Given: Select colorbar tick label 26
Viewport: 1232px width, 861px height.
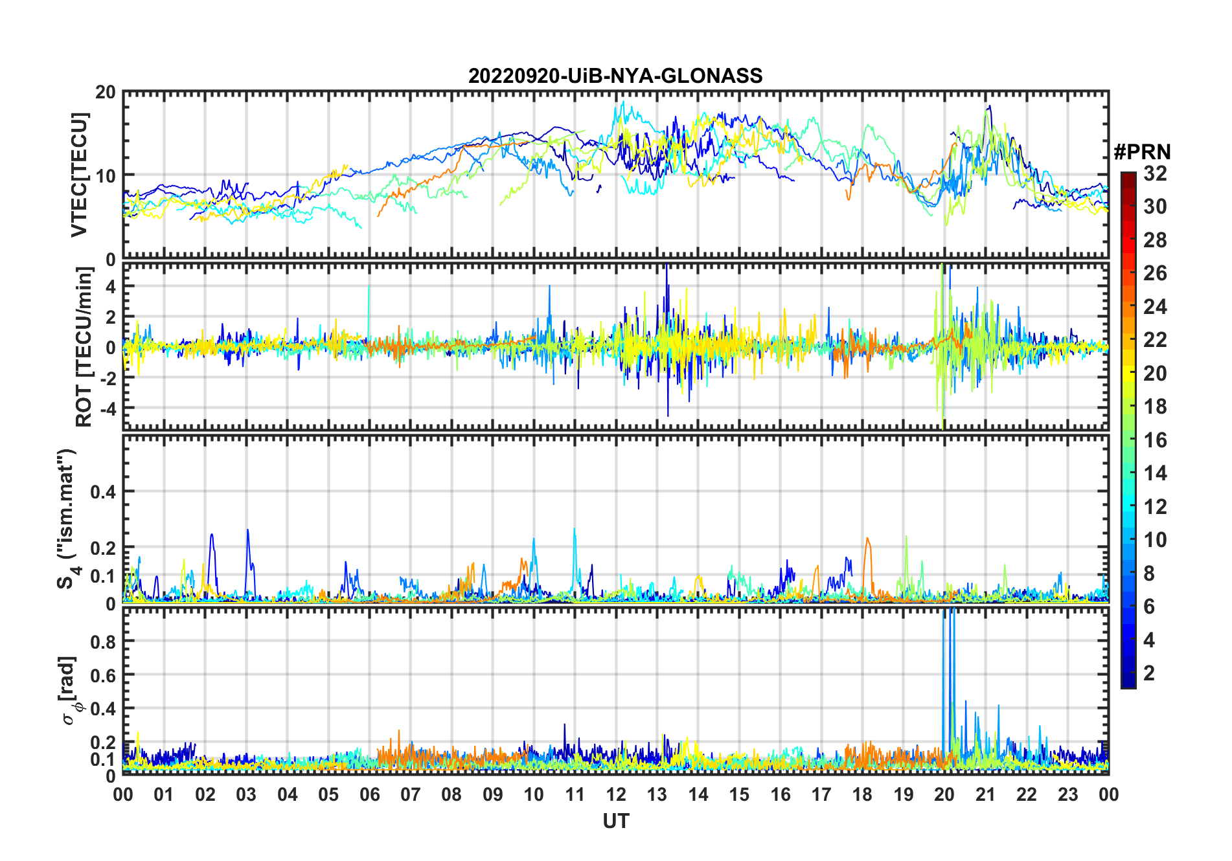Looking at the screenshot, I should pyautogui.click(x=1155, y=273).
